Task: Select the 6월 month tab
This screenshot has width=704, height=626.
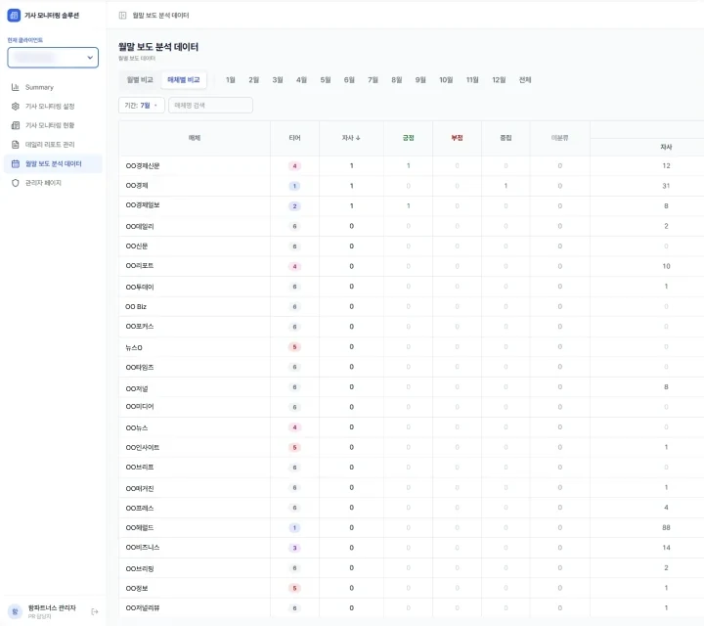Action: [349, 80]
